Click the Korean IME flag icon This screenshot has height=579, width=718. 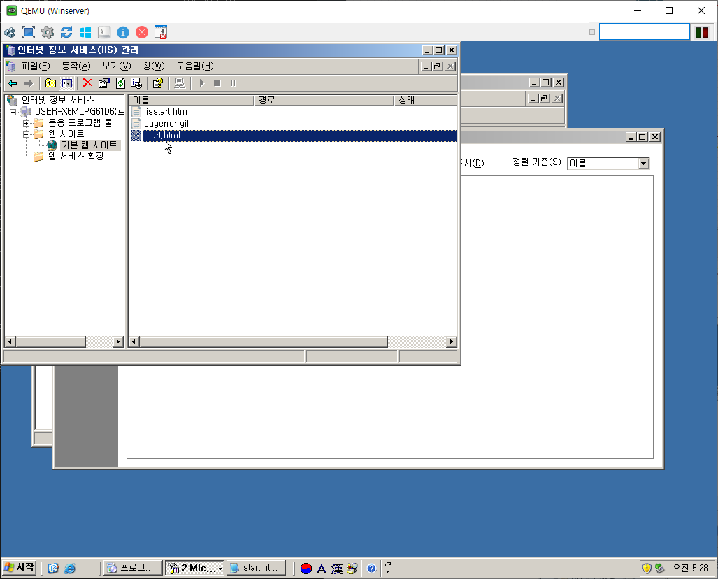pos(306,569)
